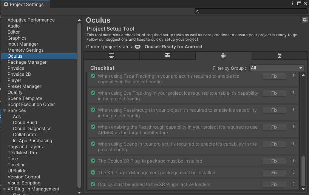This screenshot has height=195, width=309.
Task: Click the green check for ARM64 architecture task
Action: [x=93, y=127]
